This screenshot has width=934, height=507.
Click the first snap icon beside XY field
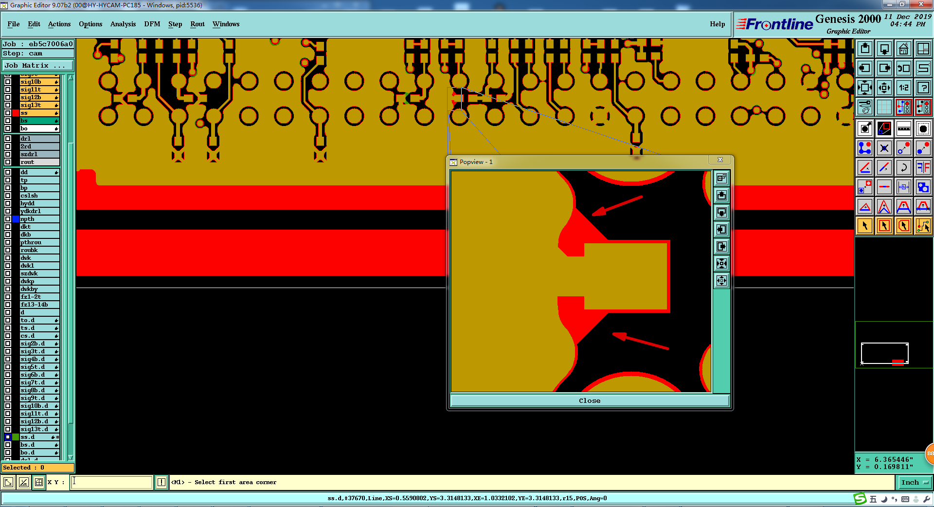pyautogui.click(x=8, y=482)
